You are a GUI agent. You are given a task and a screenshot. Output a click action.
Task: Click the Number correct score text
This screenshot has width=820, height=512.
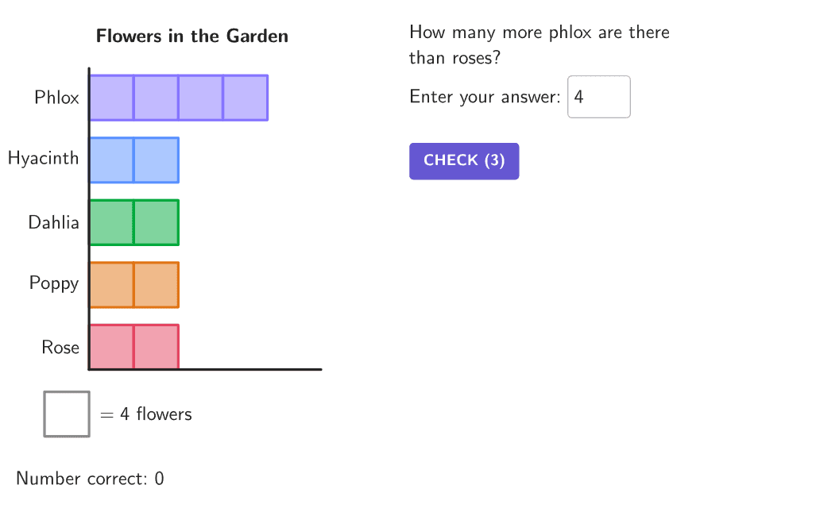(90, 479)
